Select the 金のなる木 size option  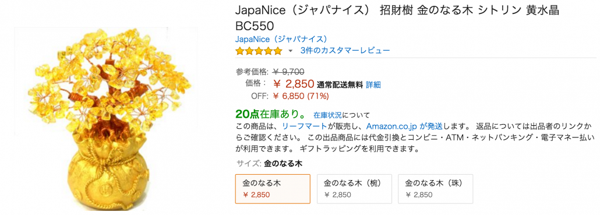pos(273,189)
